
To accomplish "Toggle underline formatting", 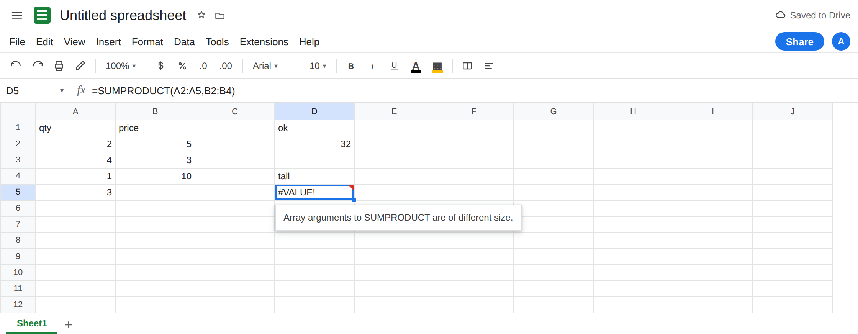I will pyautogui.click(x=394, y=66).
